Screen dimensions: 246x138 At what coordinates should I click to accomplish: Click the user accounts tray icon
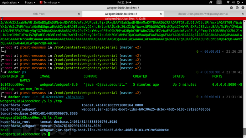point(211,2)
